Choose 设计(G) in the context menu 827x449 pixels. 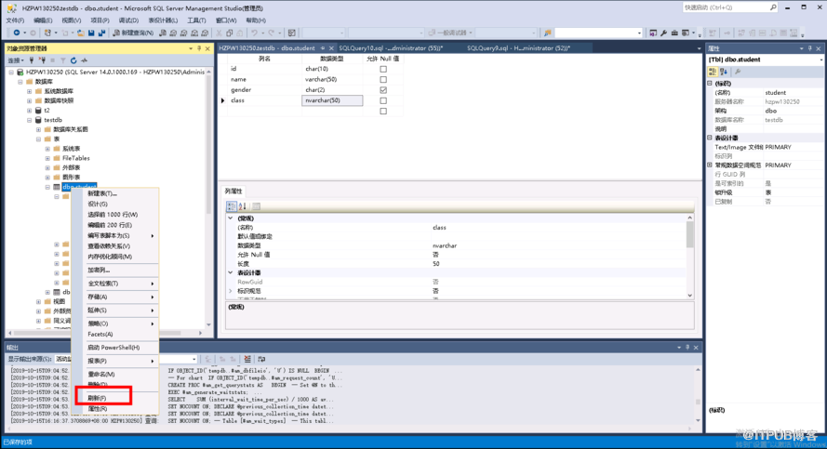(98, 204)
